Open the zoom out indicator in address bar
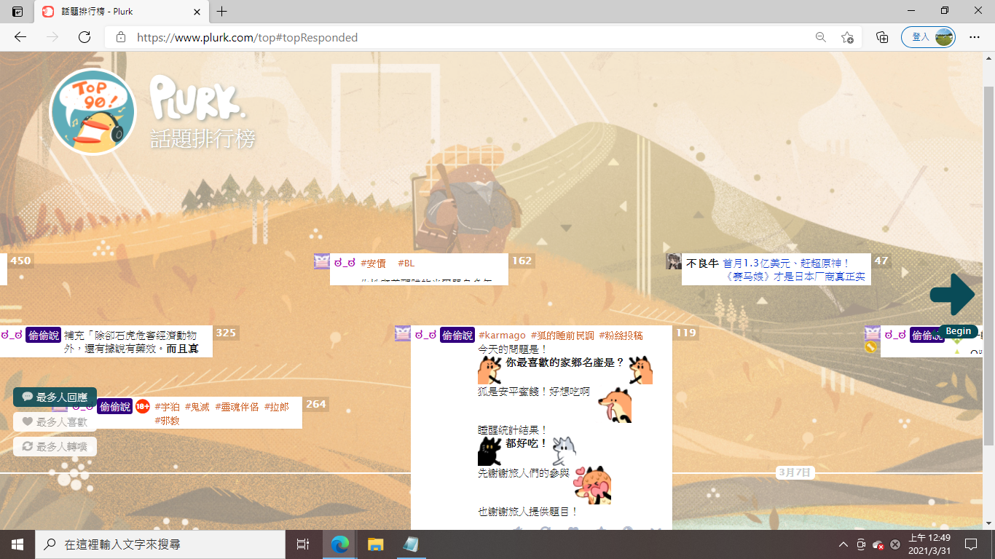The height and width of the screenshot is (559, 995). point(821,37)
